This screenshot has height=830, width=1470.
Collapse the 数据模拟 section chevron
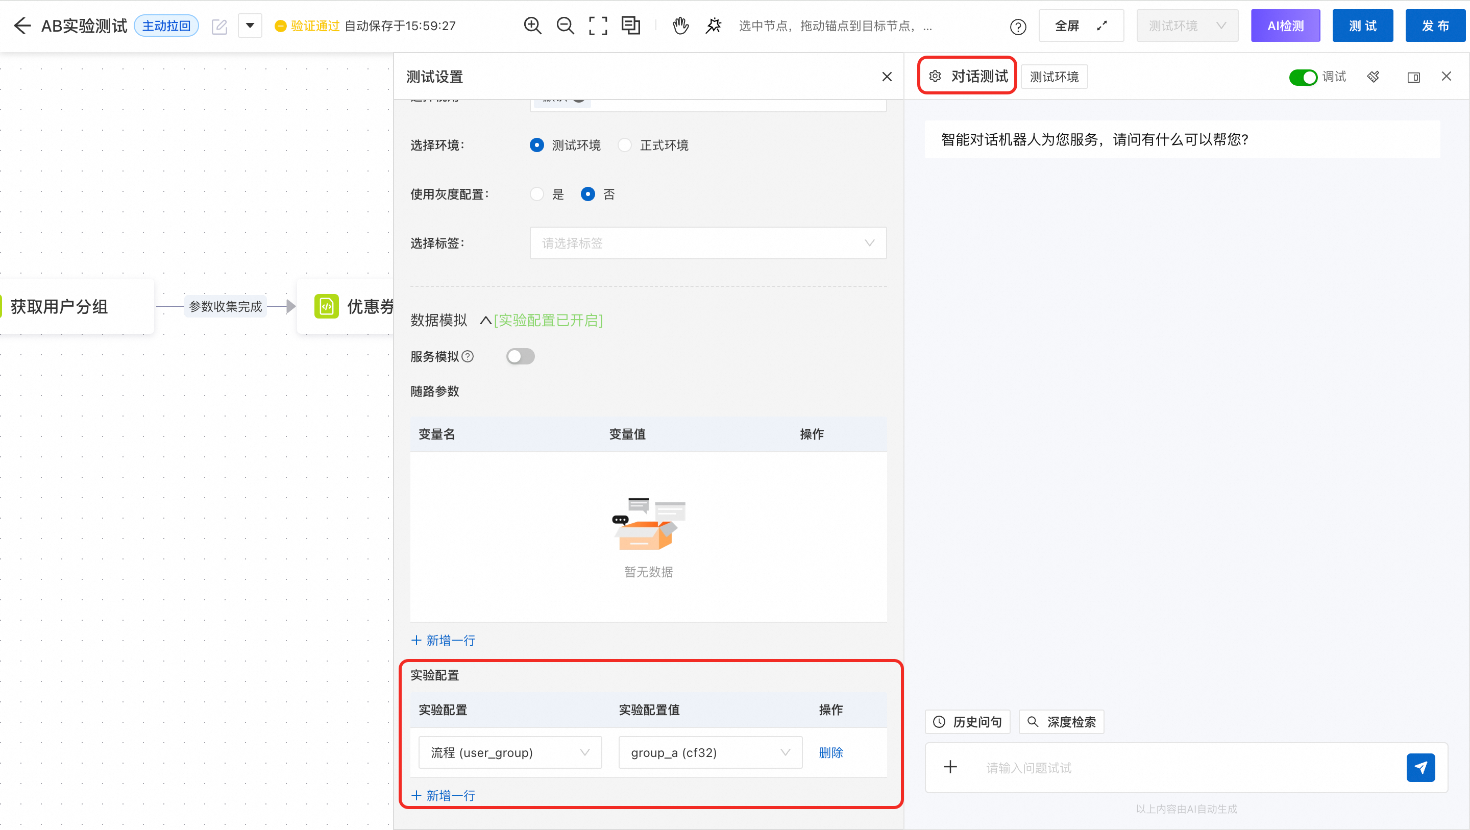485,320
